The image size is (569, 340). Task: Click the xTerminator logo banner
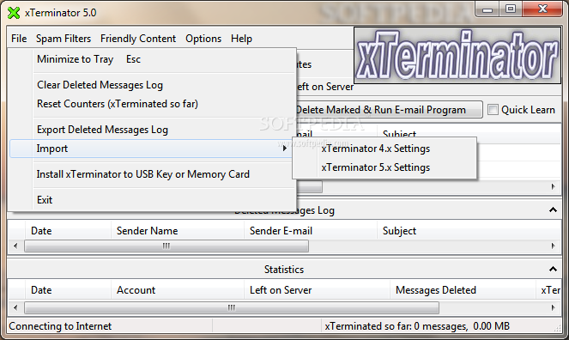point(457,55)
